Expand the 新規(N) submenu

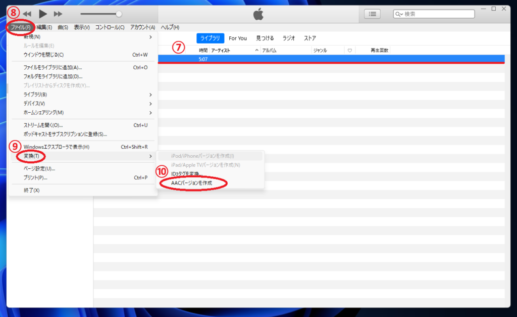[83, 36]
